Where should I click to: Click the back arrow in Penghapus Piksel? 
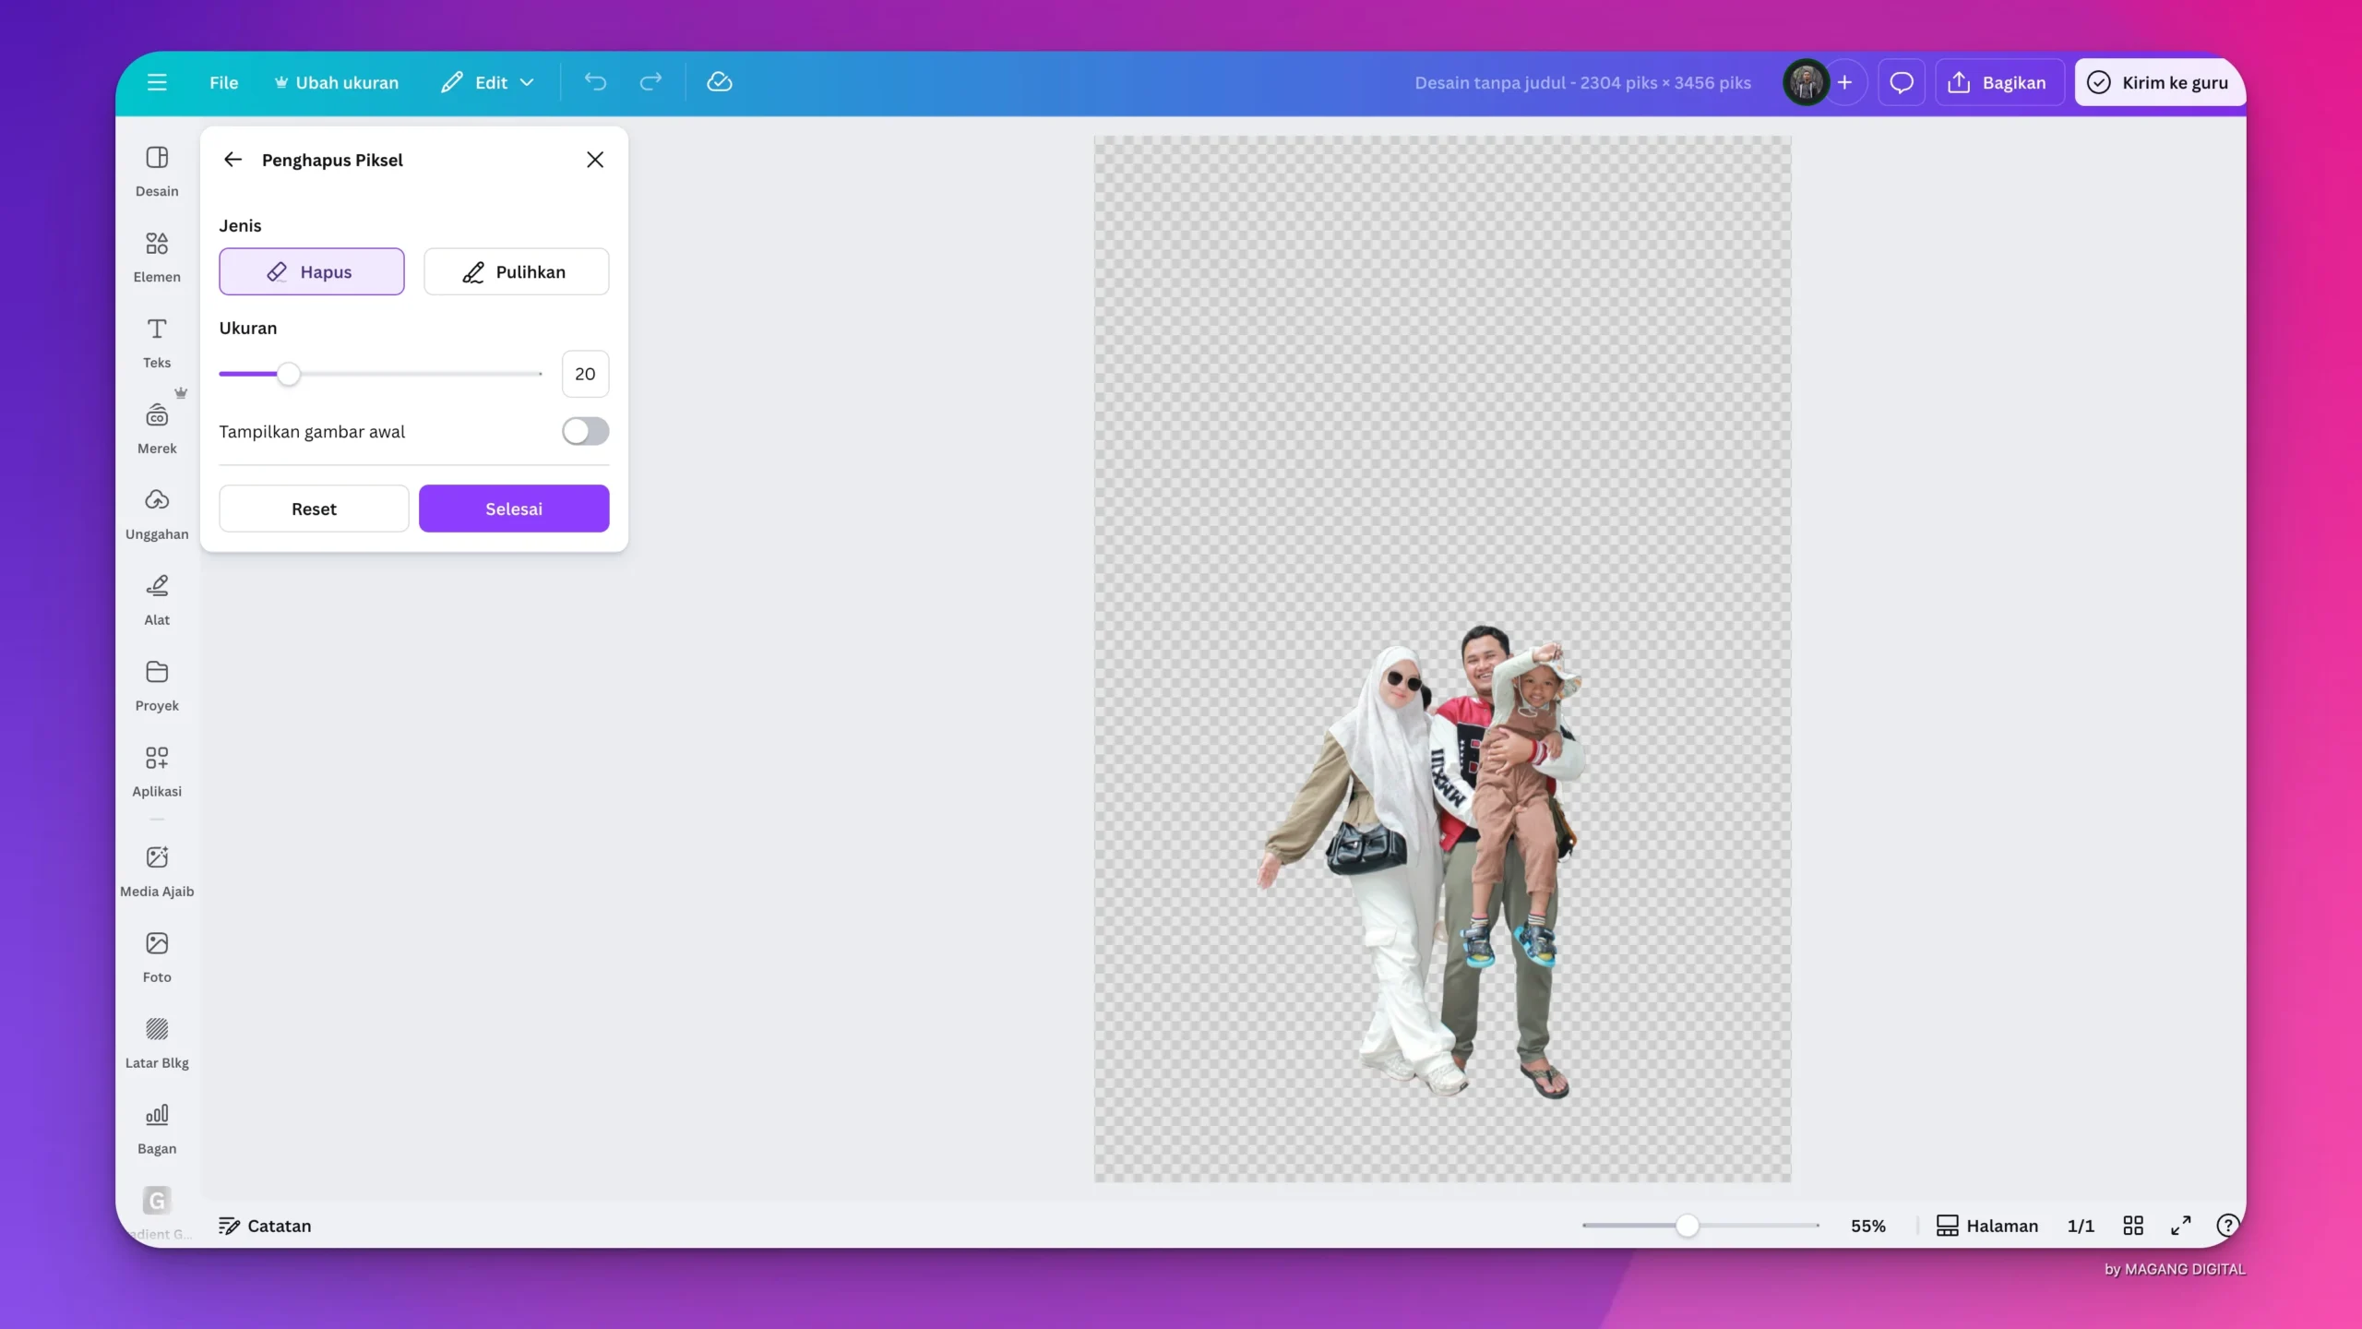tap(233, 160)
